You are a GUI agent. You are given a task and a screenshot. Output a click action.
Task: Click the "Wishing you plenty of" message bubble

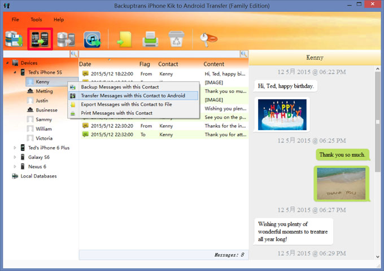(293, 232)
